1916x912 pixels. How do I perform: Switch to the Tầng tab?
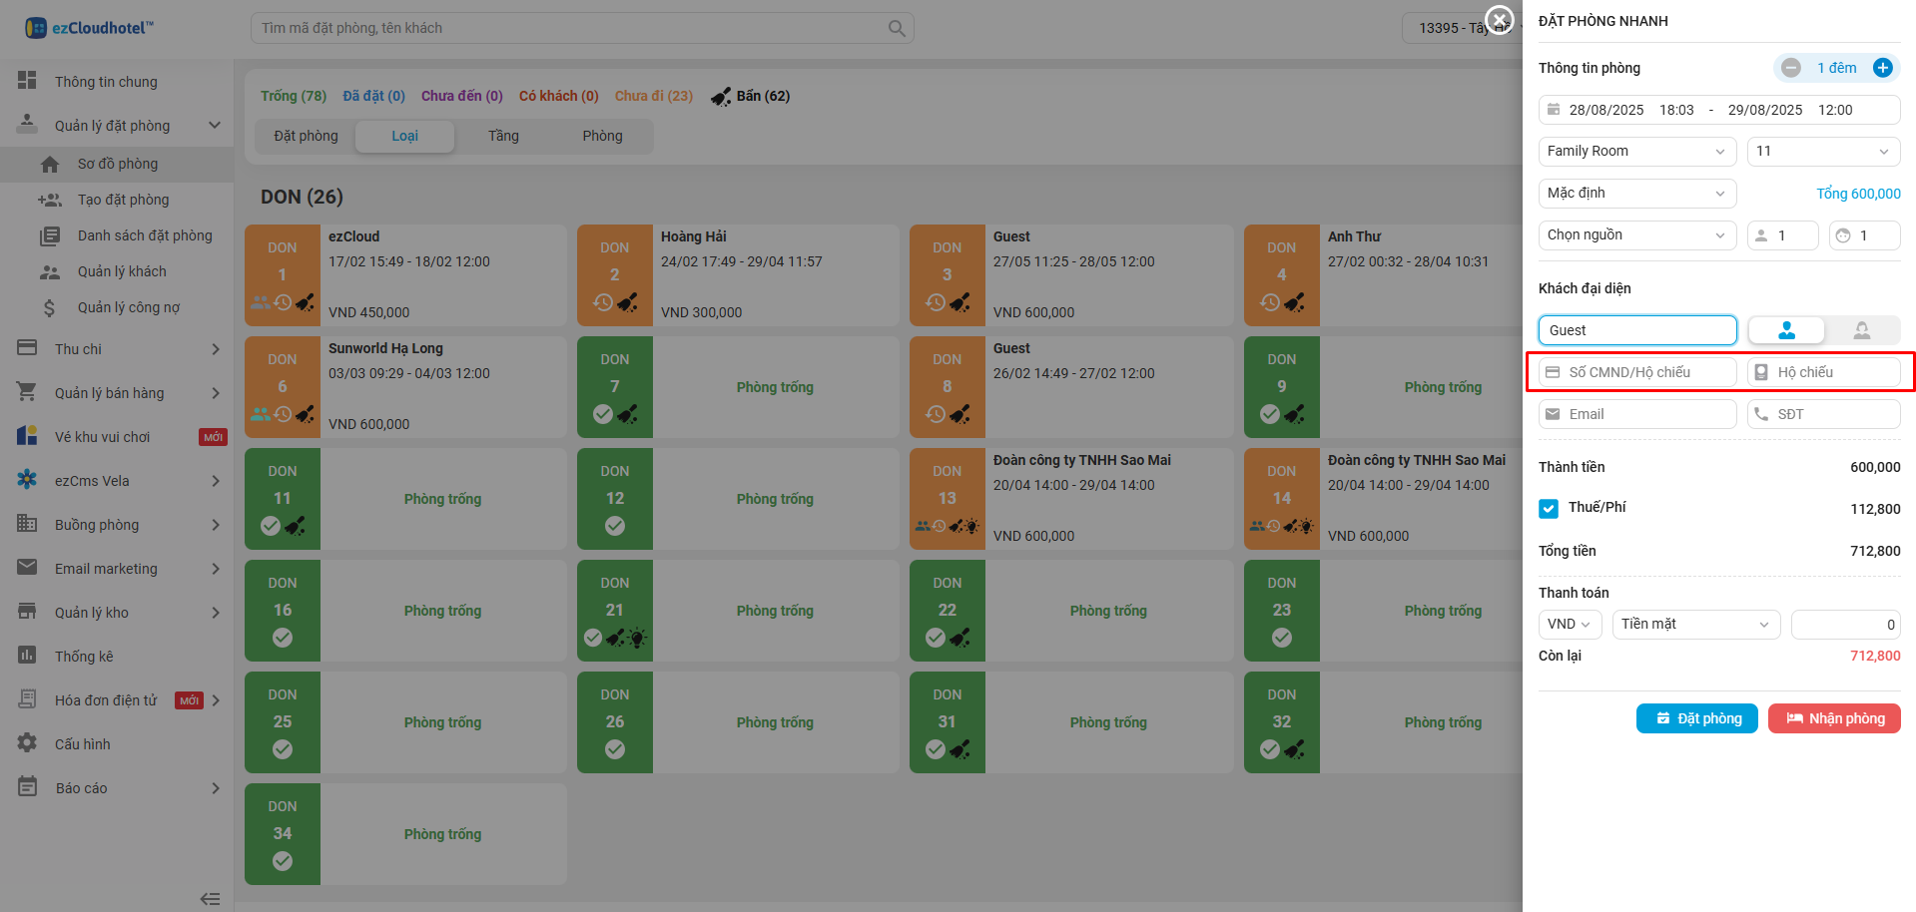click(503, 136)
